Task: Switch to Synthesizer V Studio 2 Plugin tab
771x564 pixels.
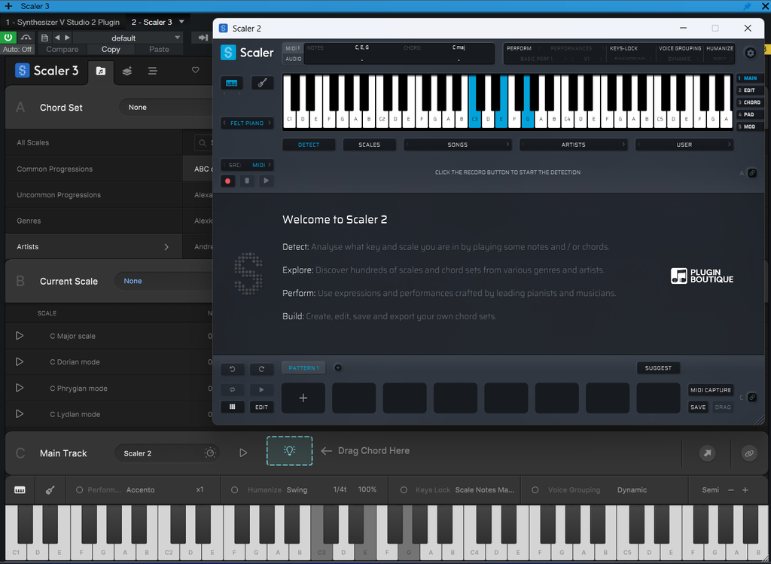Action: pos(62,22)
